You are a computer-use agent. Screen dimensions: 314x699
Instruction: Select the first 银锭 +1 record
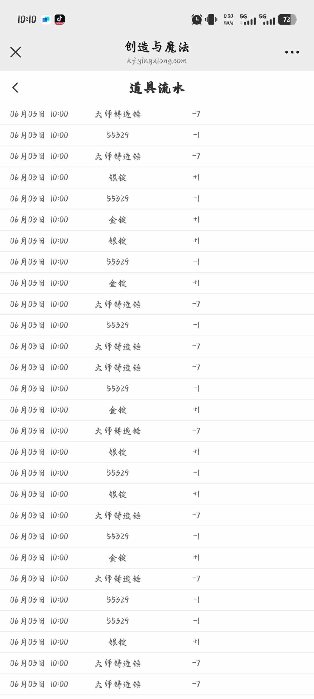(x=157, y=177)
